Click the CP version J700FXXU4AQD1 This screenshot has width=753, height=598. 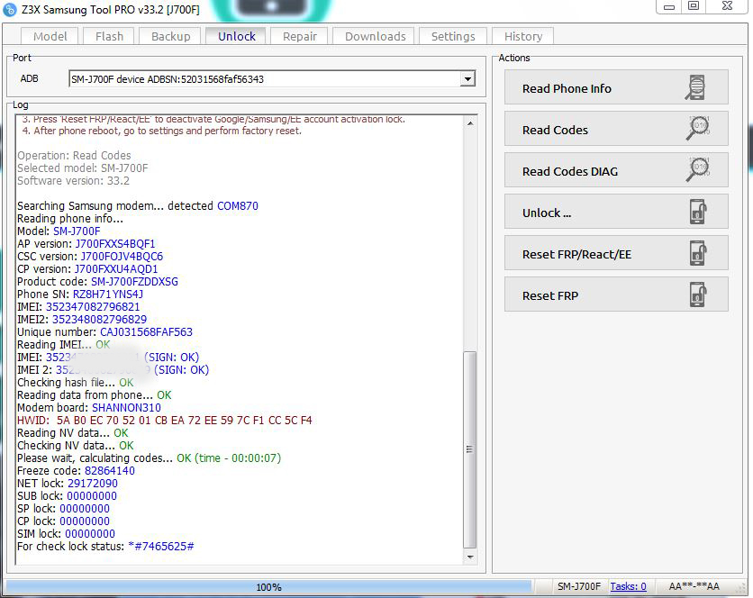[x=115, y=269]
